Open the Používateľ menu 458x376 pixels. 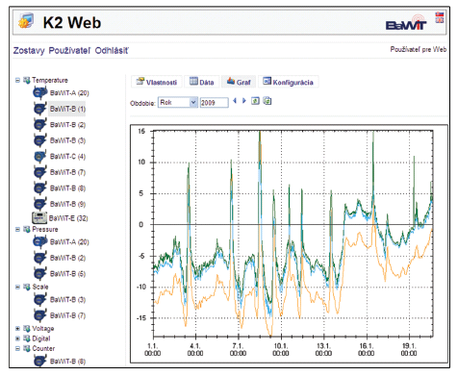69,51
